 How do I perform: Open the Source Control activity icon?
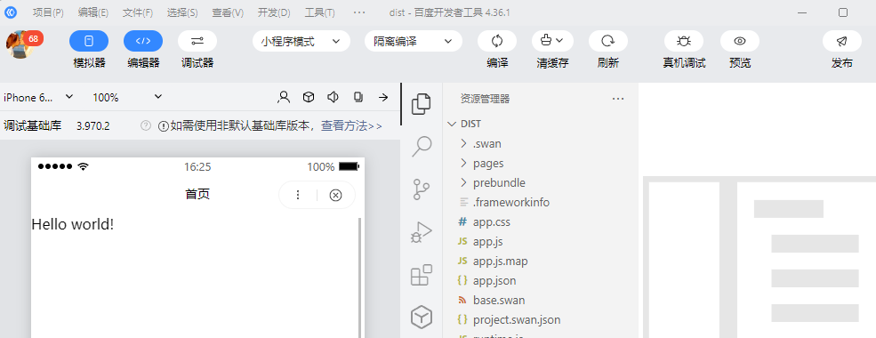(x=422, y=189)
